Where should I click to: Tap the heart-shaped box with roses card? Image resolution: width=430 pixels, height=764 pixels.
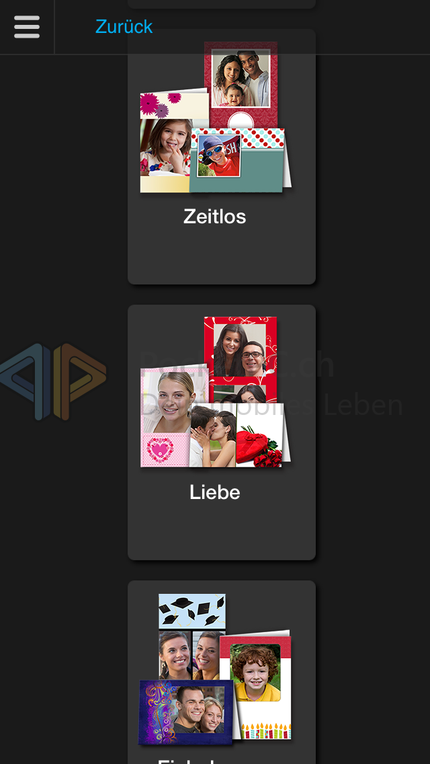[261, 435]
